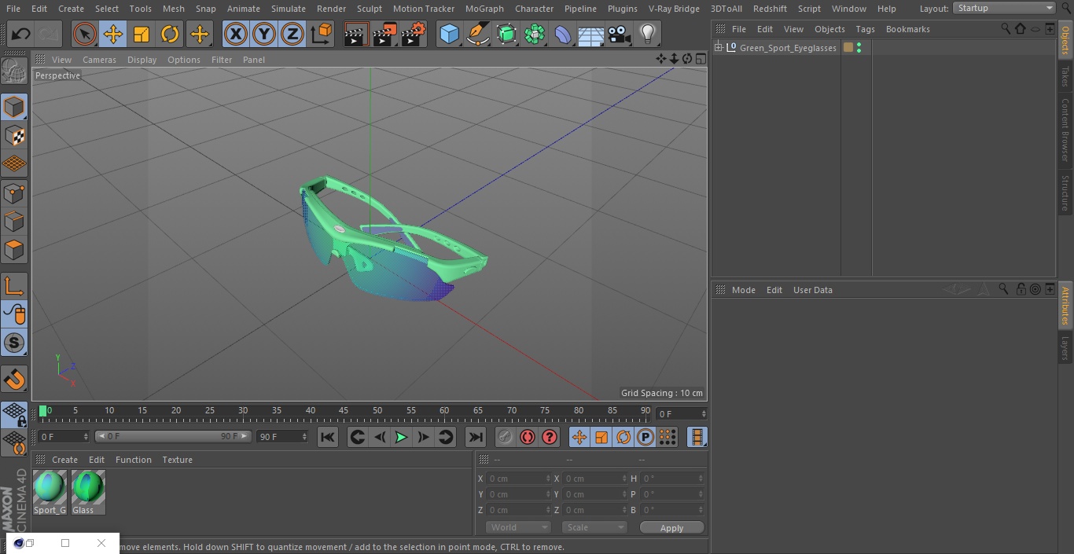The height and width of the screenshot is (554, 1074).
Task: Add a Light object
Action: tap(647, 35)
